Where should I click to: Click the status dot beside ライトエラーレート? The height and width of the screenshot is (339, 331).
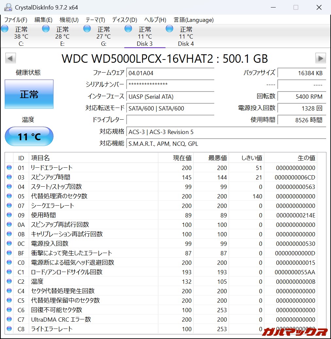[10, 329]
